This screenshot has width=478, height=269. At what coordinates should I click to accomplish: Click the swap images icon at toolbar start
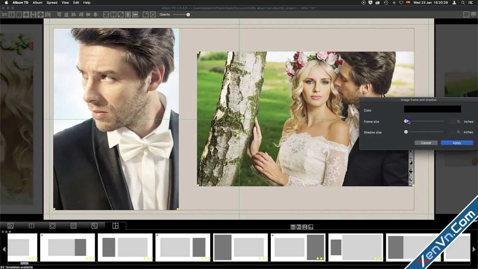(4, 15)
